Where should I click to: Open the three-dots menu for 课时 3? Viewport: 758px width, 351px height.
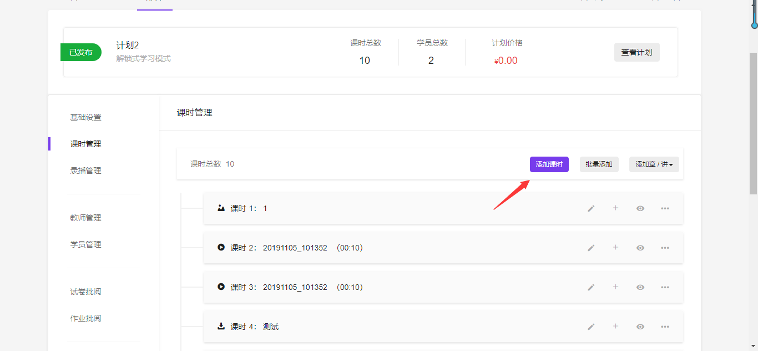pos(665,287)
